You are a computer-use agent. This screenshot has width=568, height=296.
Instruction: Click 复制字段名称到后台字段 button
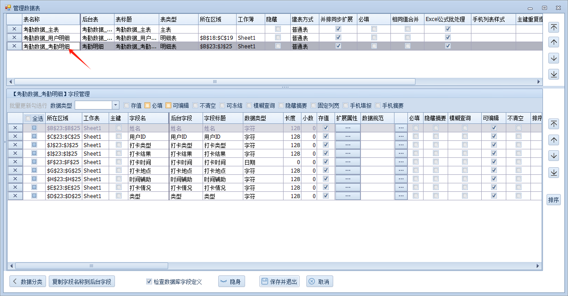point(82,282)
